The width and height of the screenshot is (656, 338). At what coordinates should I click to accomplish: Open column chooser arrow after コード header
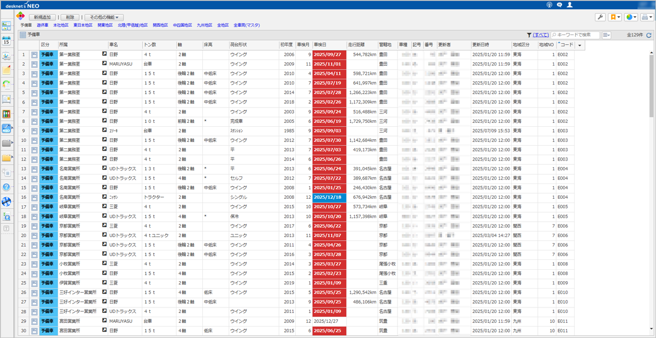tap(579, 45)
